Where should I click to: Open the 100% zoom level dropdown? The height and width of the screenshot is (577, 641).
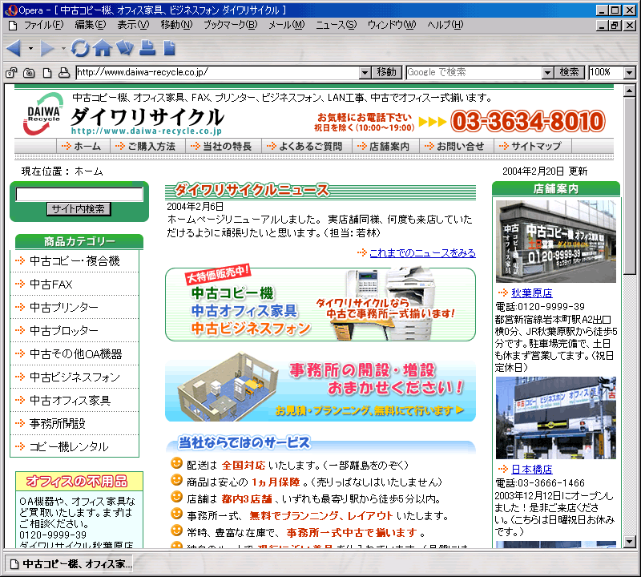pos(630,73)
